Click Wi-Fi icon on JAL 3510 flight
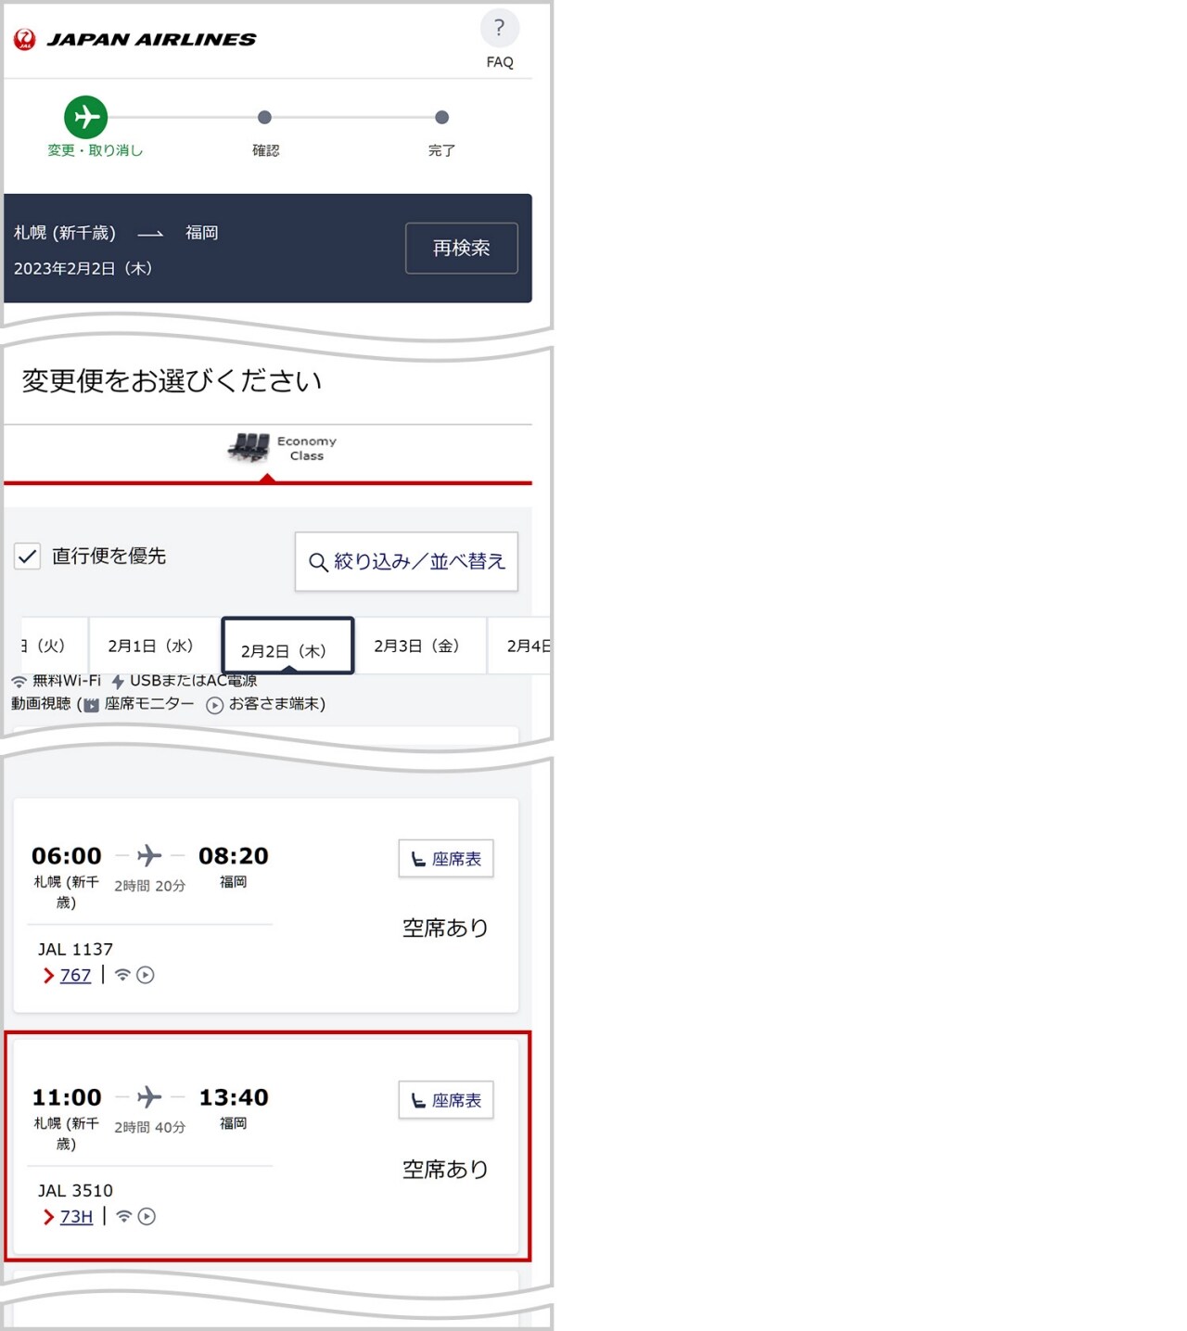1187x1331 pixels. click(x=124, y=1216)
